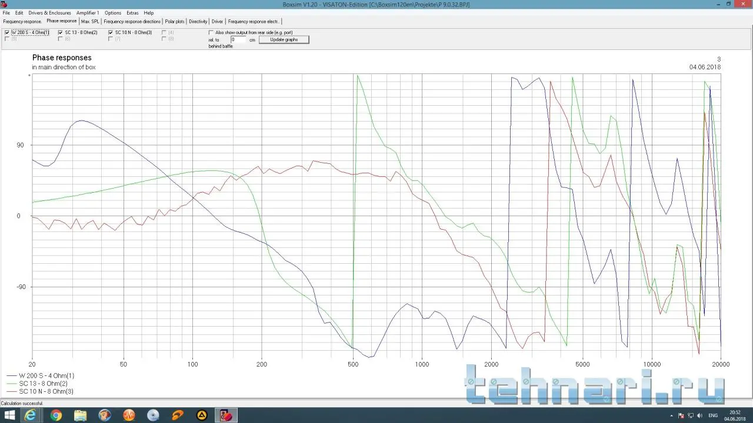Click the 'rel. to' cm input field
The image size is (753, 423).
point(238,39)
